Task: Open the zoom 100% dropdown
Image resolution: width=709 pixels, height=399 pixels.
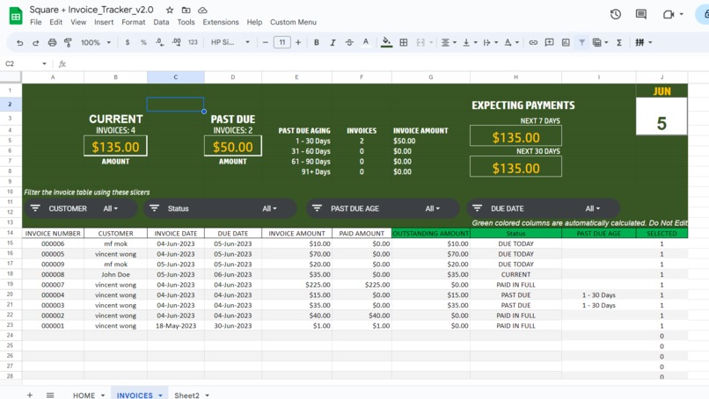Action: pyautogui.click(x=95, y=42)
